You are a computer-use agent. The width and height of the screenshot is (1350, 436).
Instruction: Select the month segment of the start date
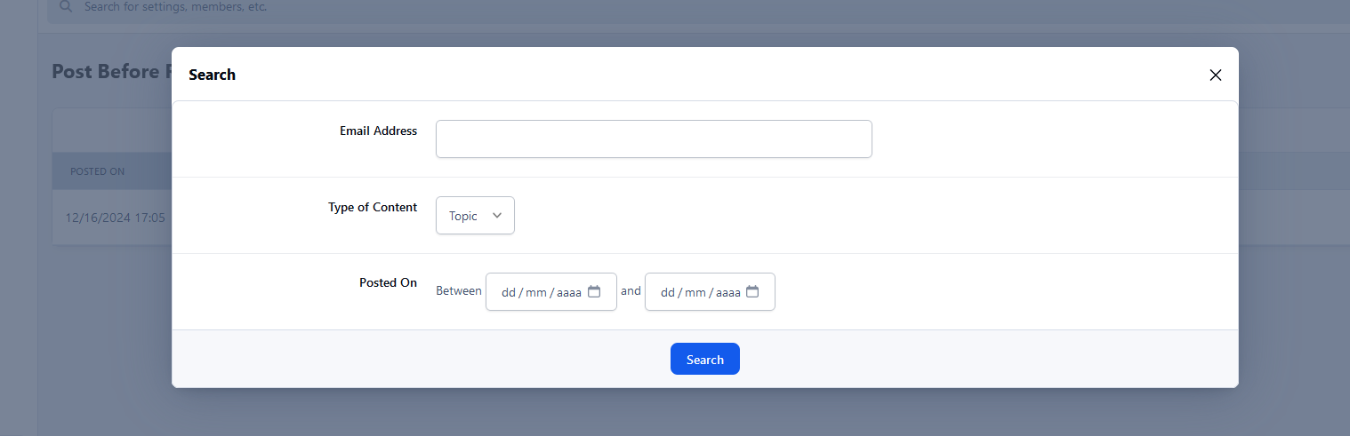pos(535,292)
